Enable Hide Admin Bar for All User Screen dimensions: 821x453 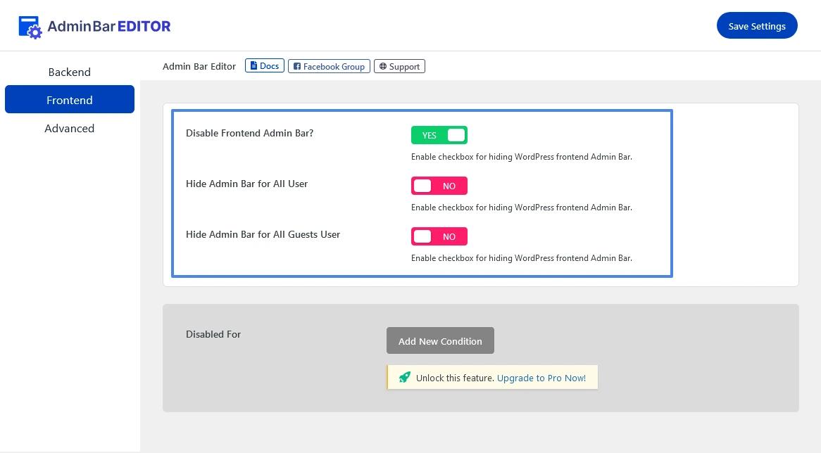(x=439, y=186)
